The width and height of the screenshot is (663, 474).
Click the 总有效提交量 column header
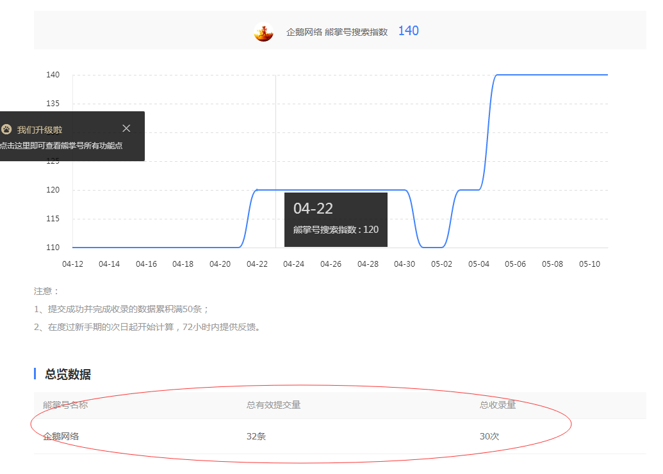coord(274,405)
